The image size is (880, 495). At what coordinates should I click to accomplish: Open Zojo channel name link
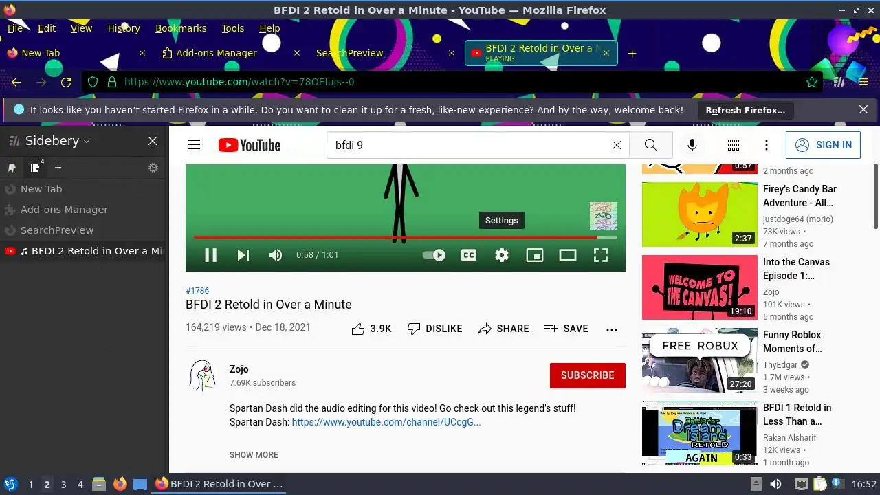point(239,369)
